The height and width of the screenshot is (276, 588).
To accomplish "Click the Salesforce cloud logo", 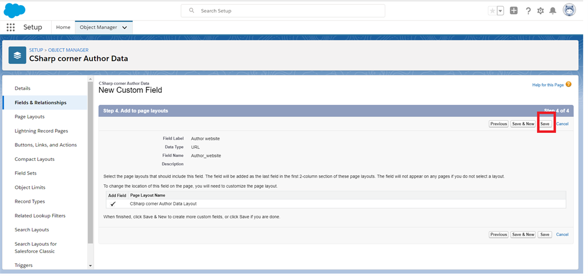I will pyautogui.click(x=14, y=10).
